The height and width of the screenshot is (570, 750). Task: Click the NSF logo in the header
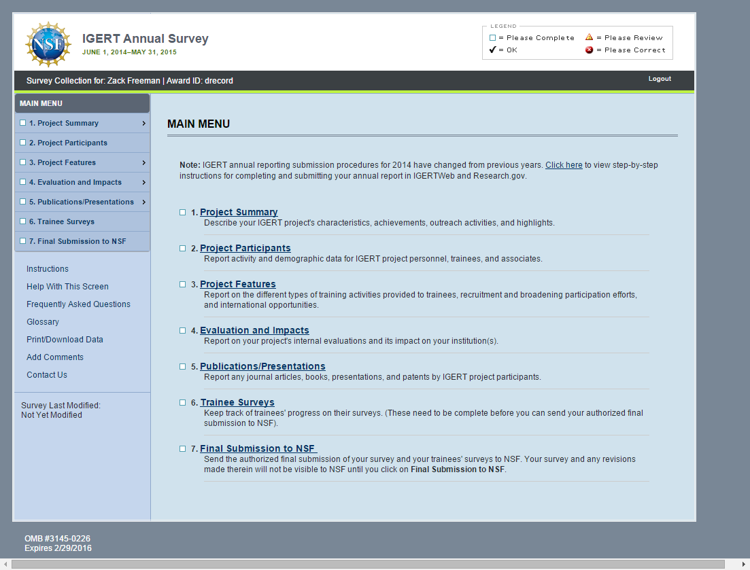pyautogui.click(x=48, y=44)
